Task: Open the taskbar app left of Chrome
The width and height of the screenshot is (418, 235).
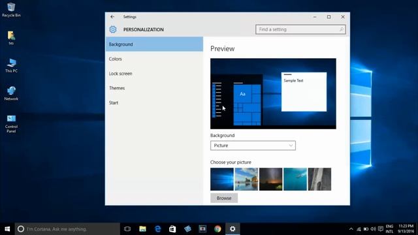Action: coord(202,229)
